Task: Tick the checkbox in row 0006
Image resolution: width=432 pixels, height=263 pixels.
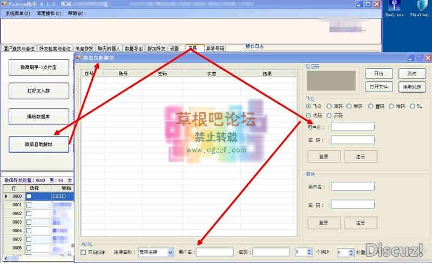Action: [x=29, y=247]
